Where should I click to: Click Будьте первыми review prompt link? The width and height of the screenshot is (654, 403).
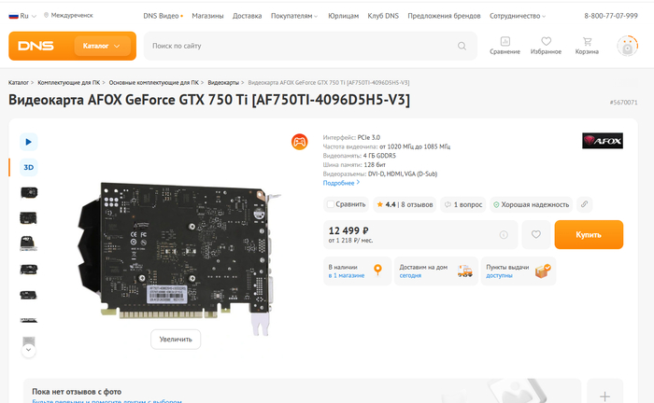[x=107, y=401]
